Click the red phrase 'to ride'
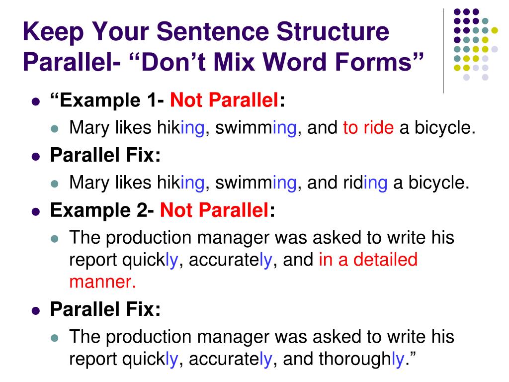The height and width of the screenshot is (382, 509). tap(368, 127)
